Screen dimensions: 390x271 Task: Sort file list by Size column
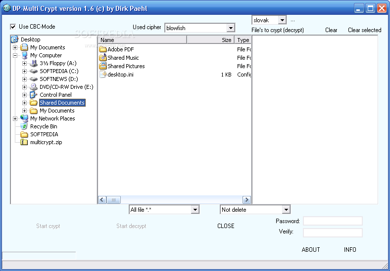click(211, 39)
